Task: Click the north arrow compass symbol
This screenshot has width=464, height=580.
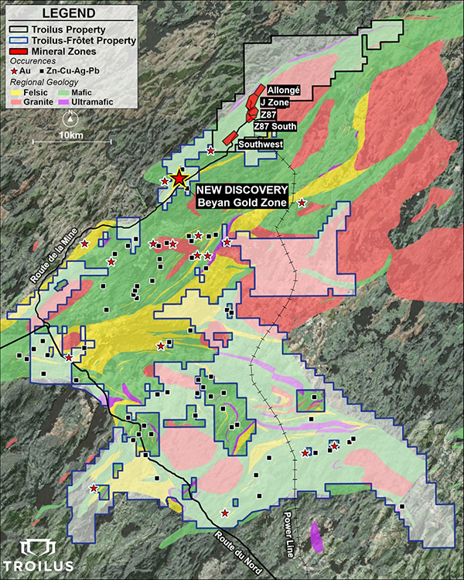Action: click(71, 120)
